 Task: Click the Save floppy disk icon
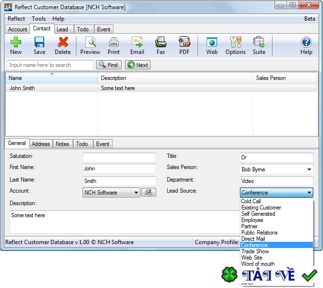pyautogui.click(x=39, y=42)
